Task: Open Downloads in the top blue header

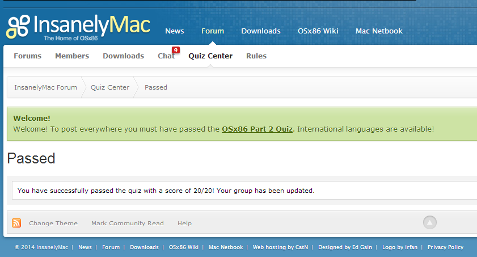Action: pyautogui.click(x=261, y=31)
